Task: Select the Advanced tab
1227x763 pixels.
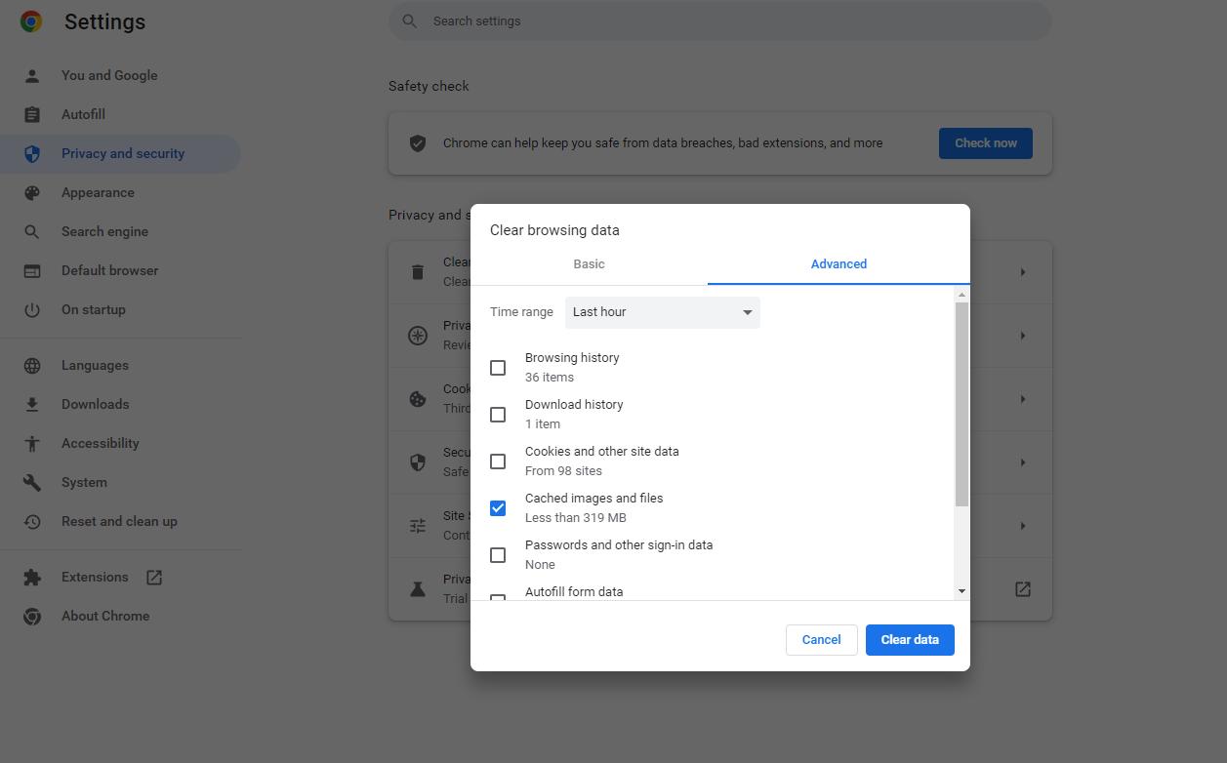Action: (838, 264)
